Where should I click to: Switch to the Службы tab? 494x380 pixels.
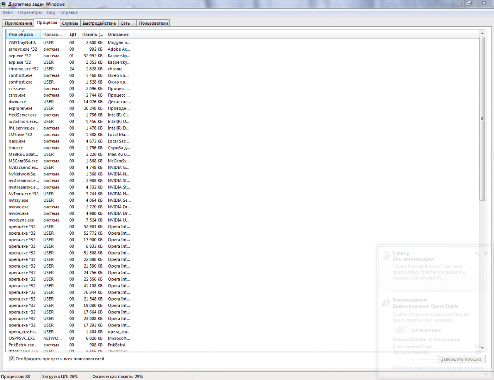[70, 23]
